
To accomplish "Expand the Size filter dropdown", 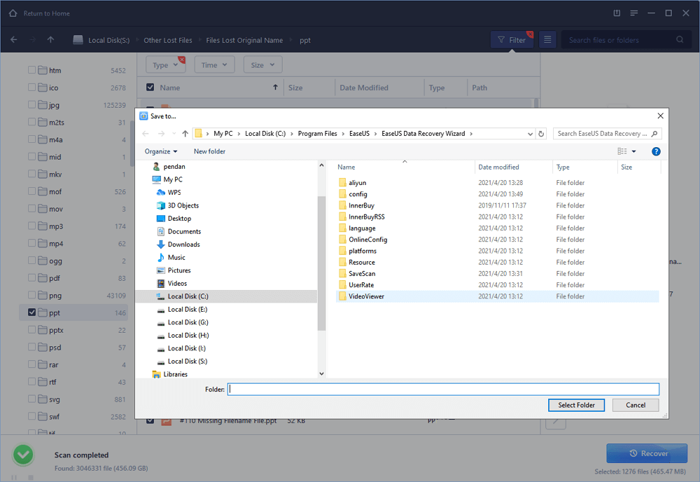I will (x=262, y=65).
